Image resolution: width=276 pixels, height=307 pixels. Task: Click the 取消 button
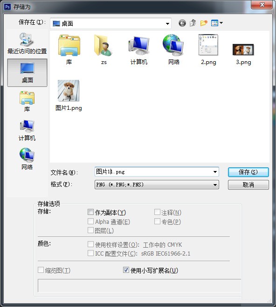248,185
